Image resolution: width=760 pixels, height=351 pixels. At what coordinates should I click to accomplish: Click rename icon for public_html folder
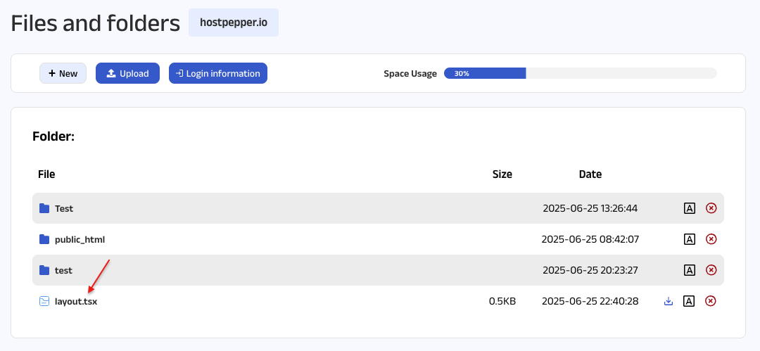690,239
